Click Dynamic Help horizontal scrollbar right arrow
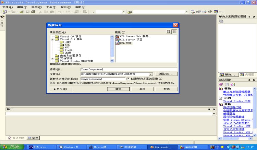This screenshot has width=257, height=150. (250, 138)
